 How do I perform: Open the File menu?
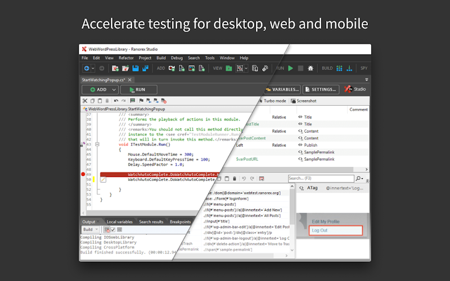click(x=85, y=58)
